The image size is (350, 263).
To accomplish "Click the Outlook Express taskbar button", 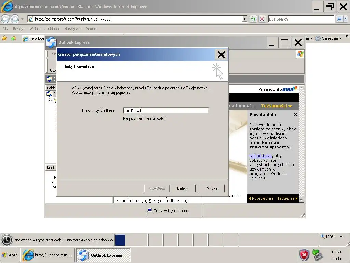I will click(103, 255).
